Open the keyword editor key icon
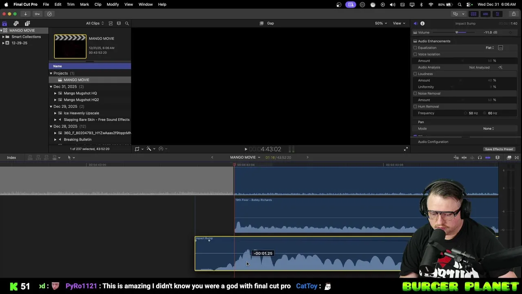Screen dimensions: 522x294 point(37,14)
